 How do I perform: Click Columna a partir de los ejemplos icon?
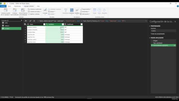pos(6,10)
